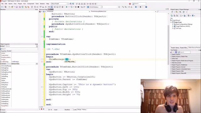Click the Save floppy disk icon
Screen dimensions: 201x113
click(x=17, y=7)
